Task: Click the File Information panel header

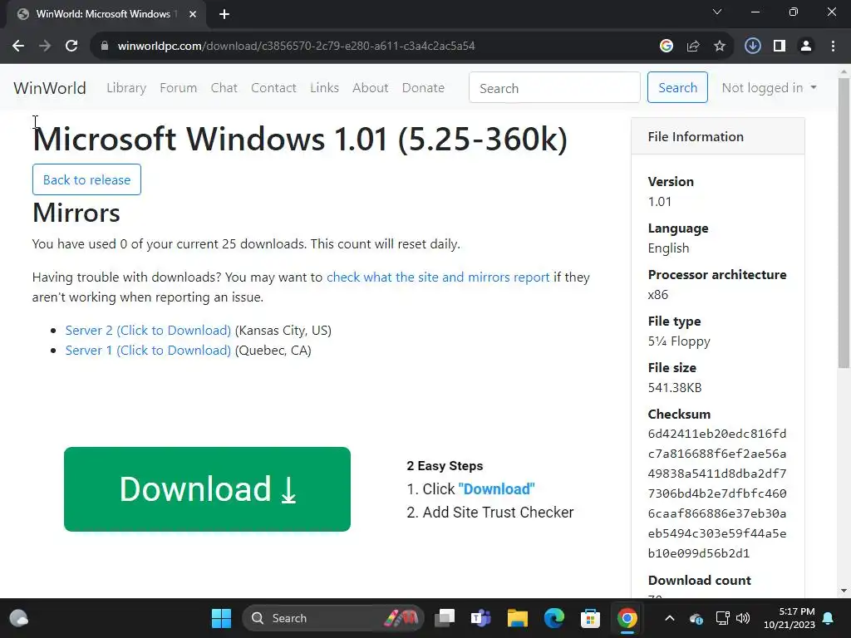Action: coord(717,137)
